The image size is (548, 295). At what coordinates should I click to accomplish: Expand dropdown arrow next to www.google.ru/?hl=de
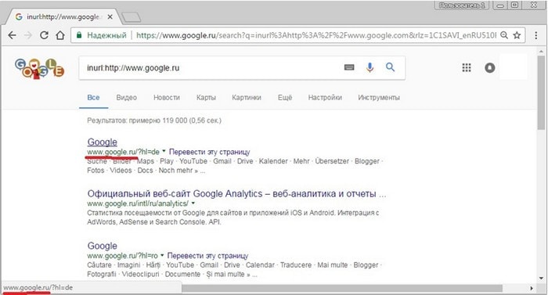164,151
